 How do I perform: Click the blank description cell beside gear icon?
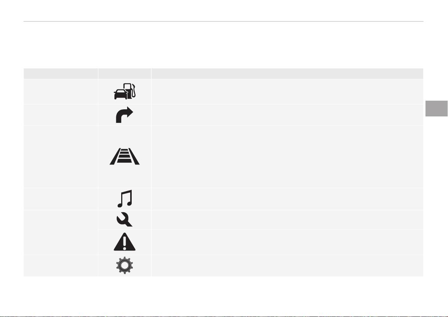click(287, 266)
